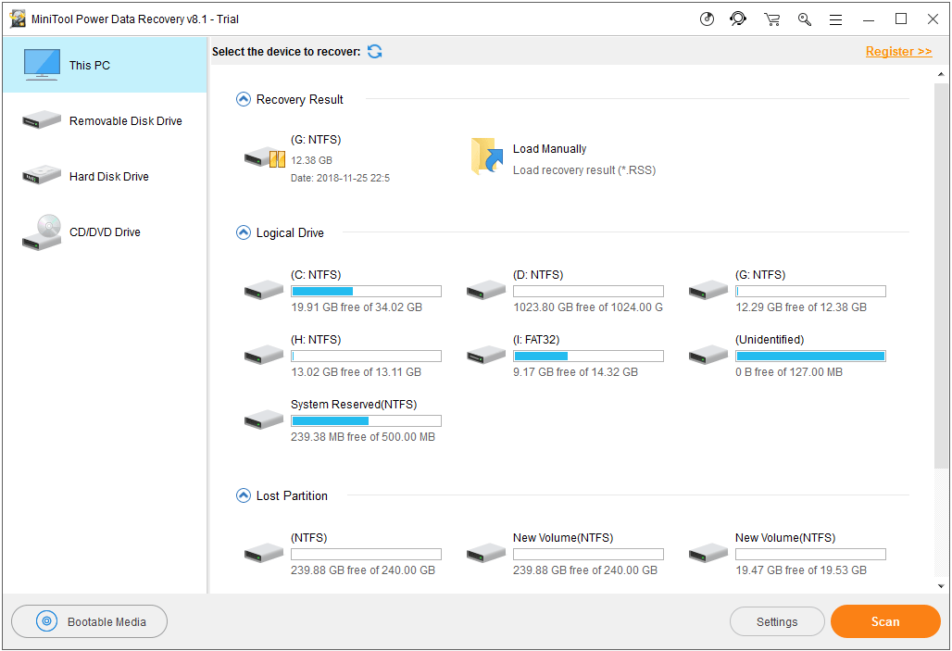Click the CD/DVD Drive disc icon
Screen dimensions: 952x651
pyautogui.click(x=42, y=232)
